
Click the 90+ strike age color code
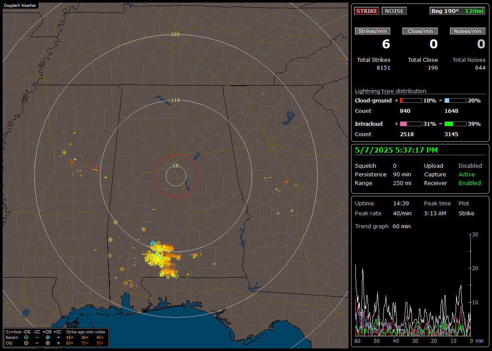(100, 343)
